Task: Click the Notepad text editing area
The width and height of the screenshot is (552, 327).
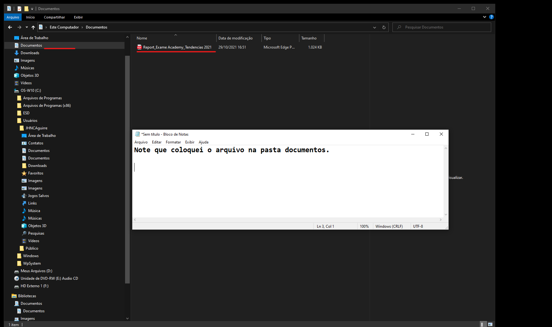Action: point(288,181)
